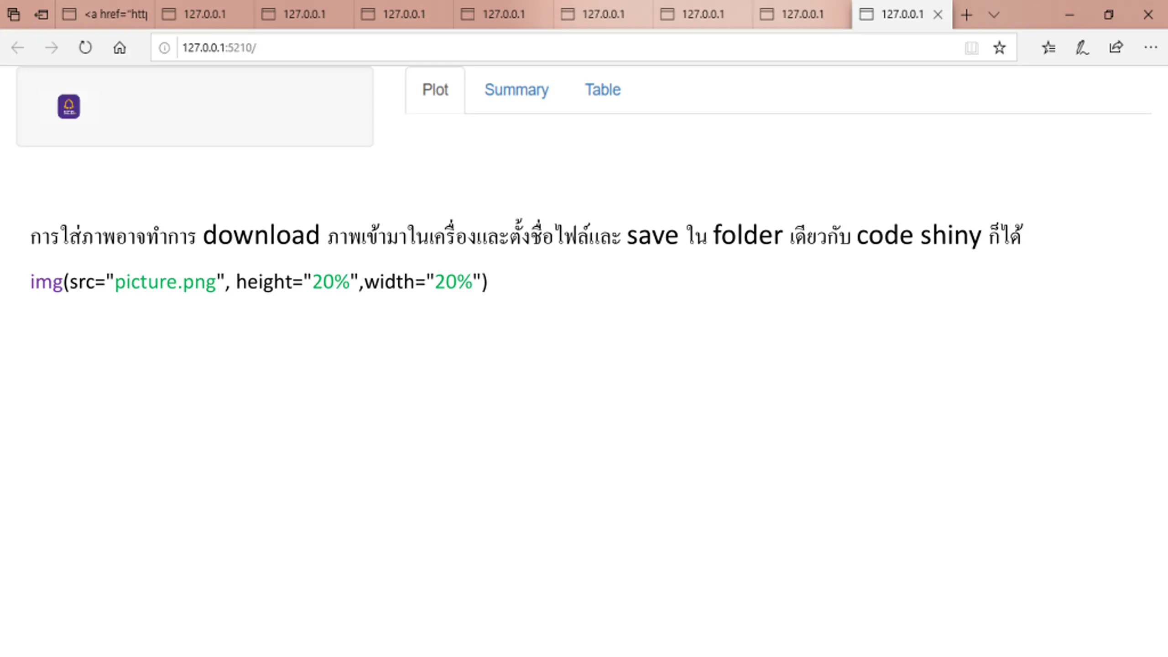Switch to the Summary tab

click(516, 90)
